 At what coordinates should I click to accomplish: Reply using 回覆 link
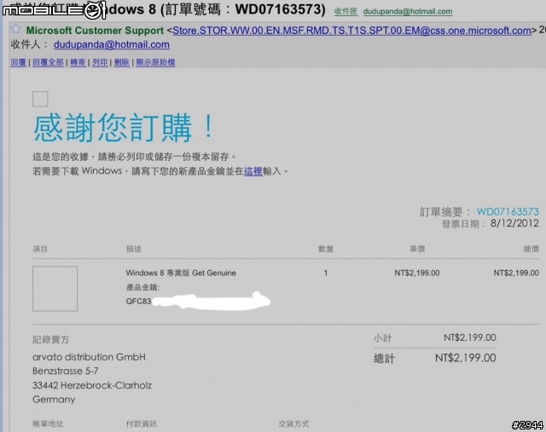[x=18, y=62]
